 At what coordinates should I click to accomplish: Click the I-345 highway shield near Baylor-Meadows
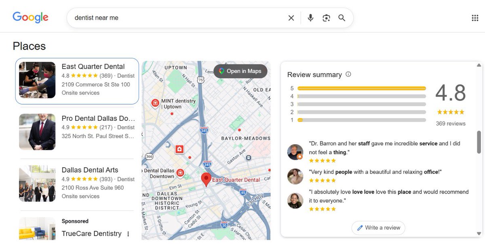pos(205,130)
